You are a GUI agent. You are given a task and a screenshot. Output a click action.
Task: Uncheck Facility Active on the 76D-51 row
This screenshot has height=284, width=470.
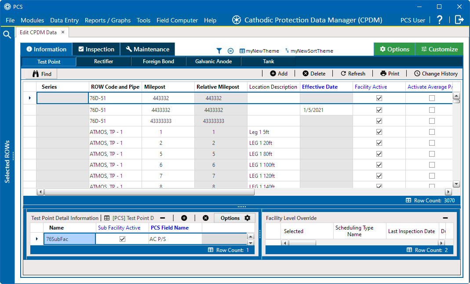[379, 98]
